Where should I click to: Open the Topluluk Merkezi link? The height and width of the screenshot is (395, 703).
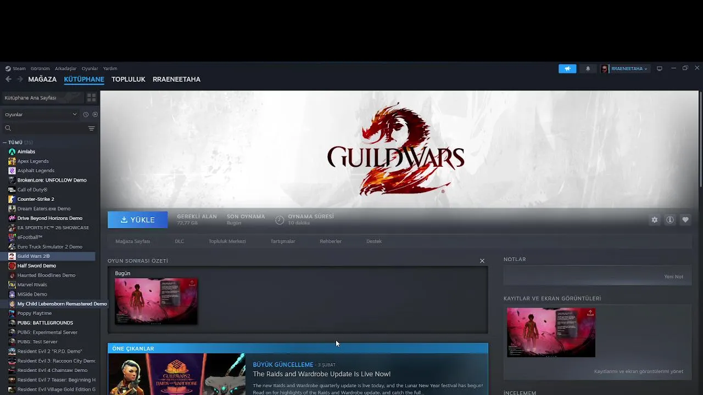coord(227,241)
